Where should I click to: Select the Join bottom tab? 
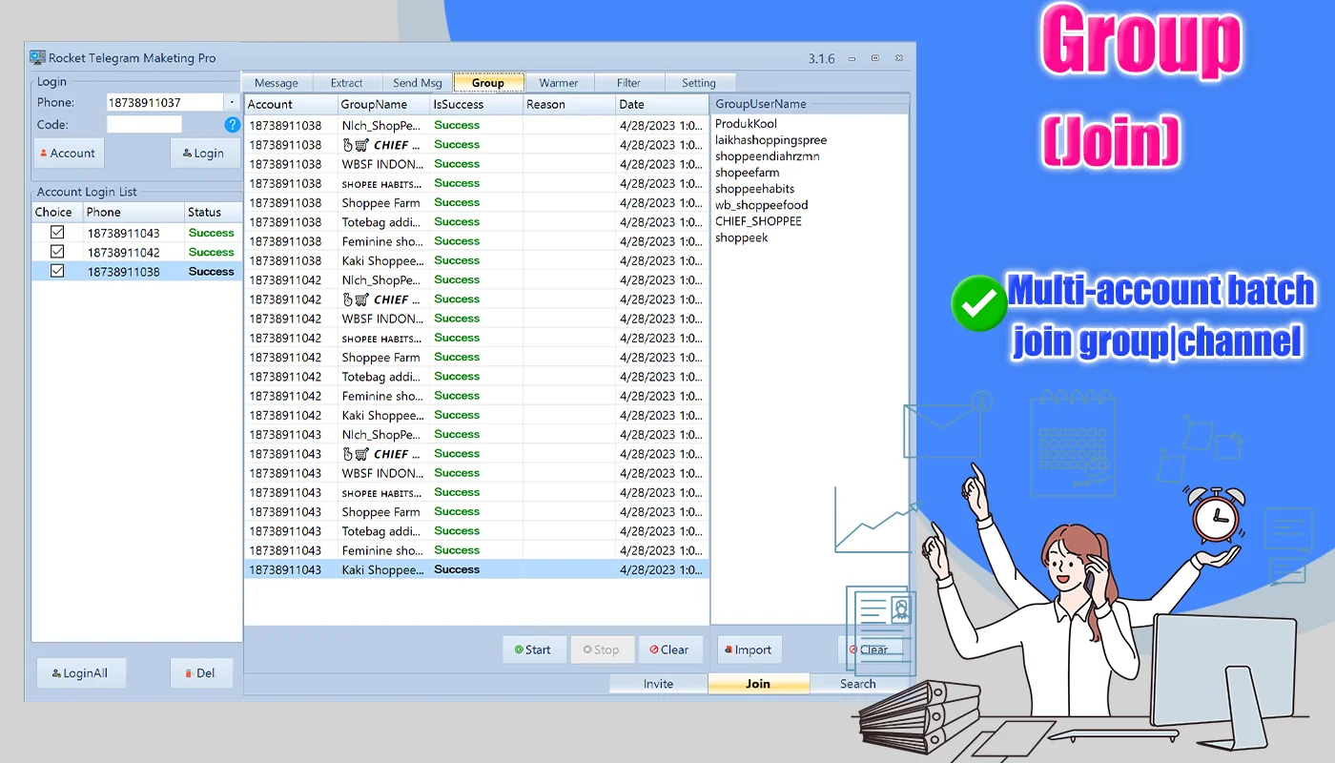coord(758,684)
